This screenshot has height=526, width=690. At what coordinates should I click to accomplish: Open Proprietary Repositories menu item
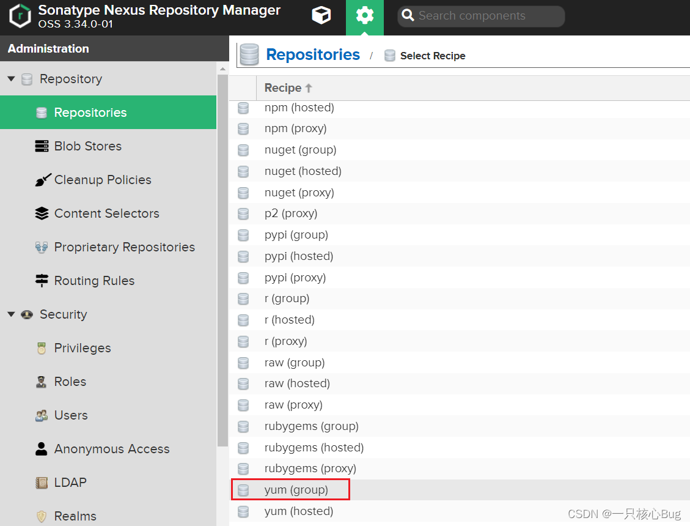(125, 247)
